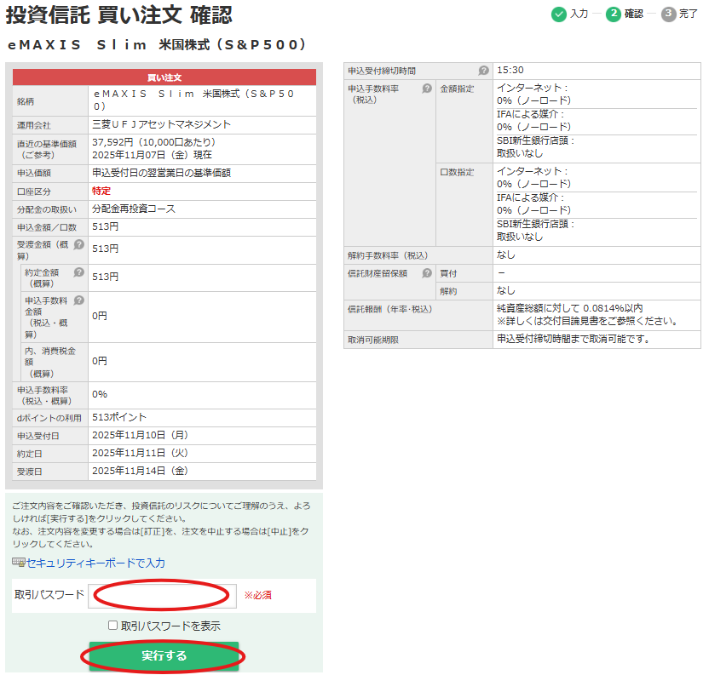Click help icon beside 受渡金額（概算）
The height and width of the screenshot is (675, 709).
click(78, 244)
